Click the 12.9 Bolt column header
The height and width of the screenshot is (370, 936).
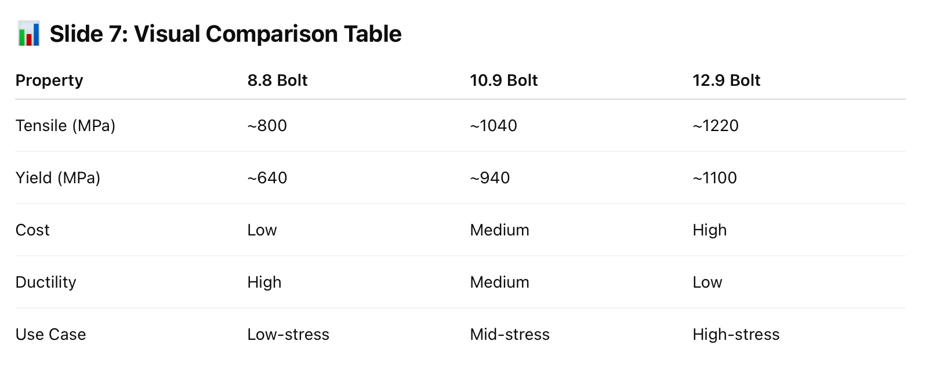(x=726, y=80)
